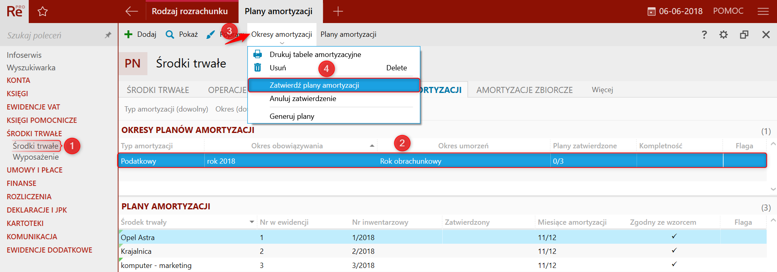This screenshot has width=777, height=272.
Task: Go back with the left arrow icon
Action: (x=132, y=11)
